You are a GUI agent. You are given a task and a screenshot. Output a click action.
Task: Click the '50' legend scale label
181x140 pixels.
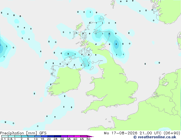click(x=89, y=139)
